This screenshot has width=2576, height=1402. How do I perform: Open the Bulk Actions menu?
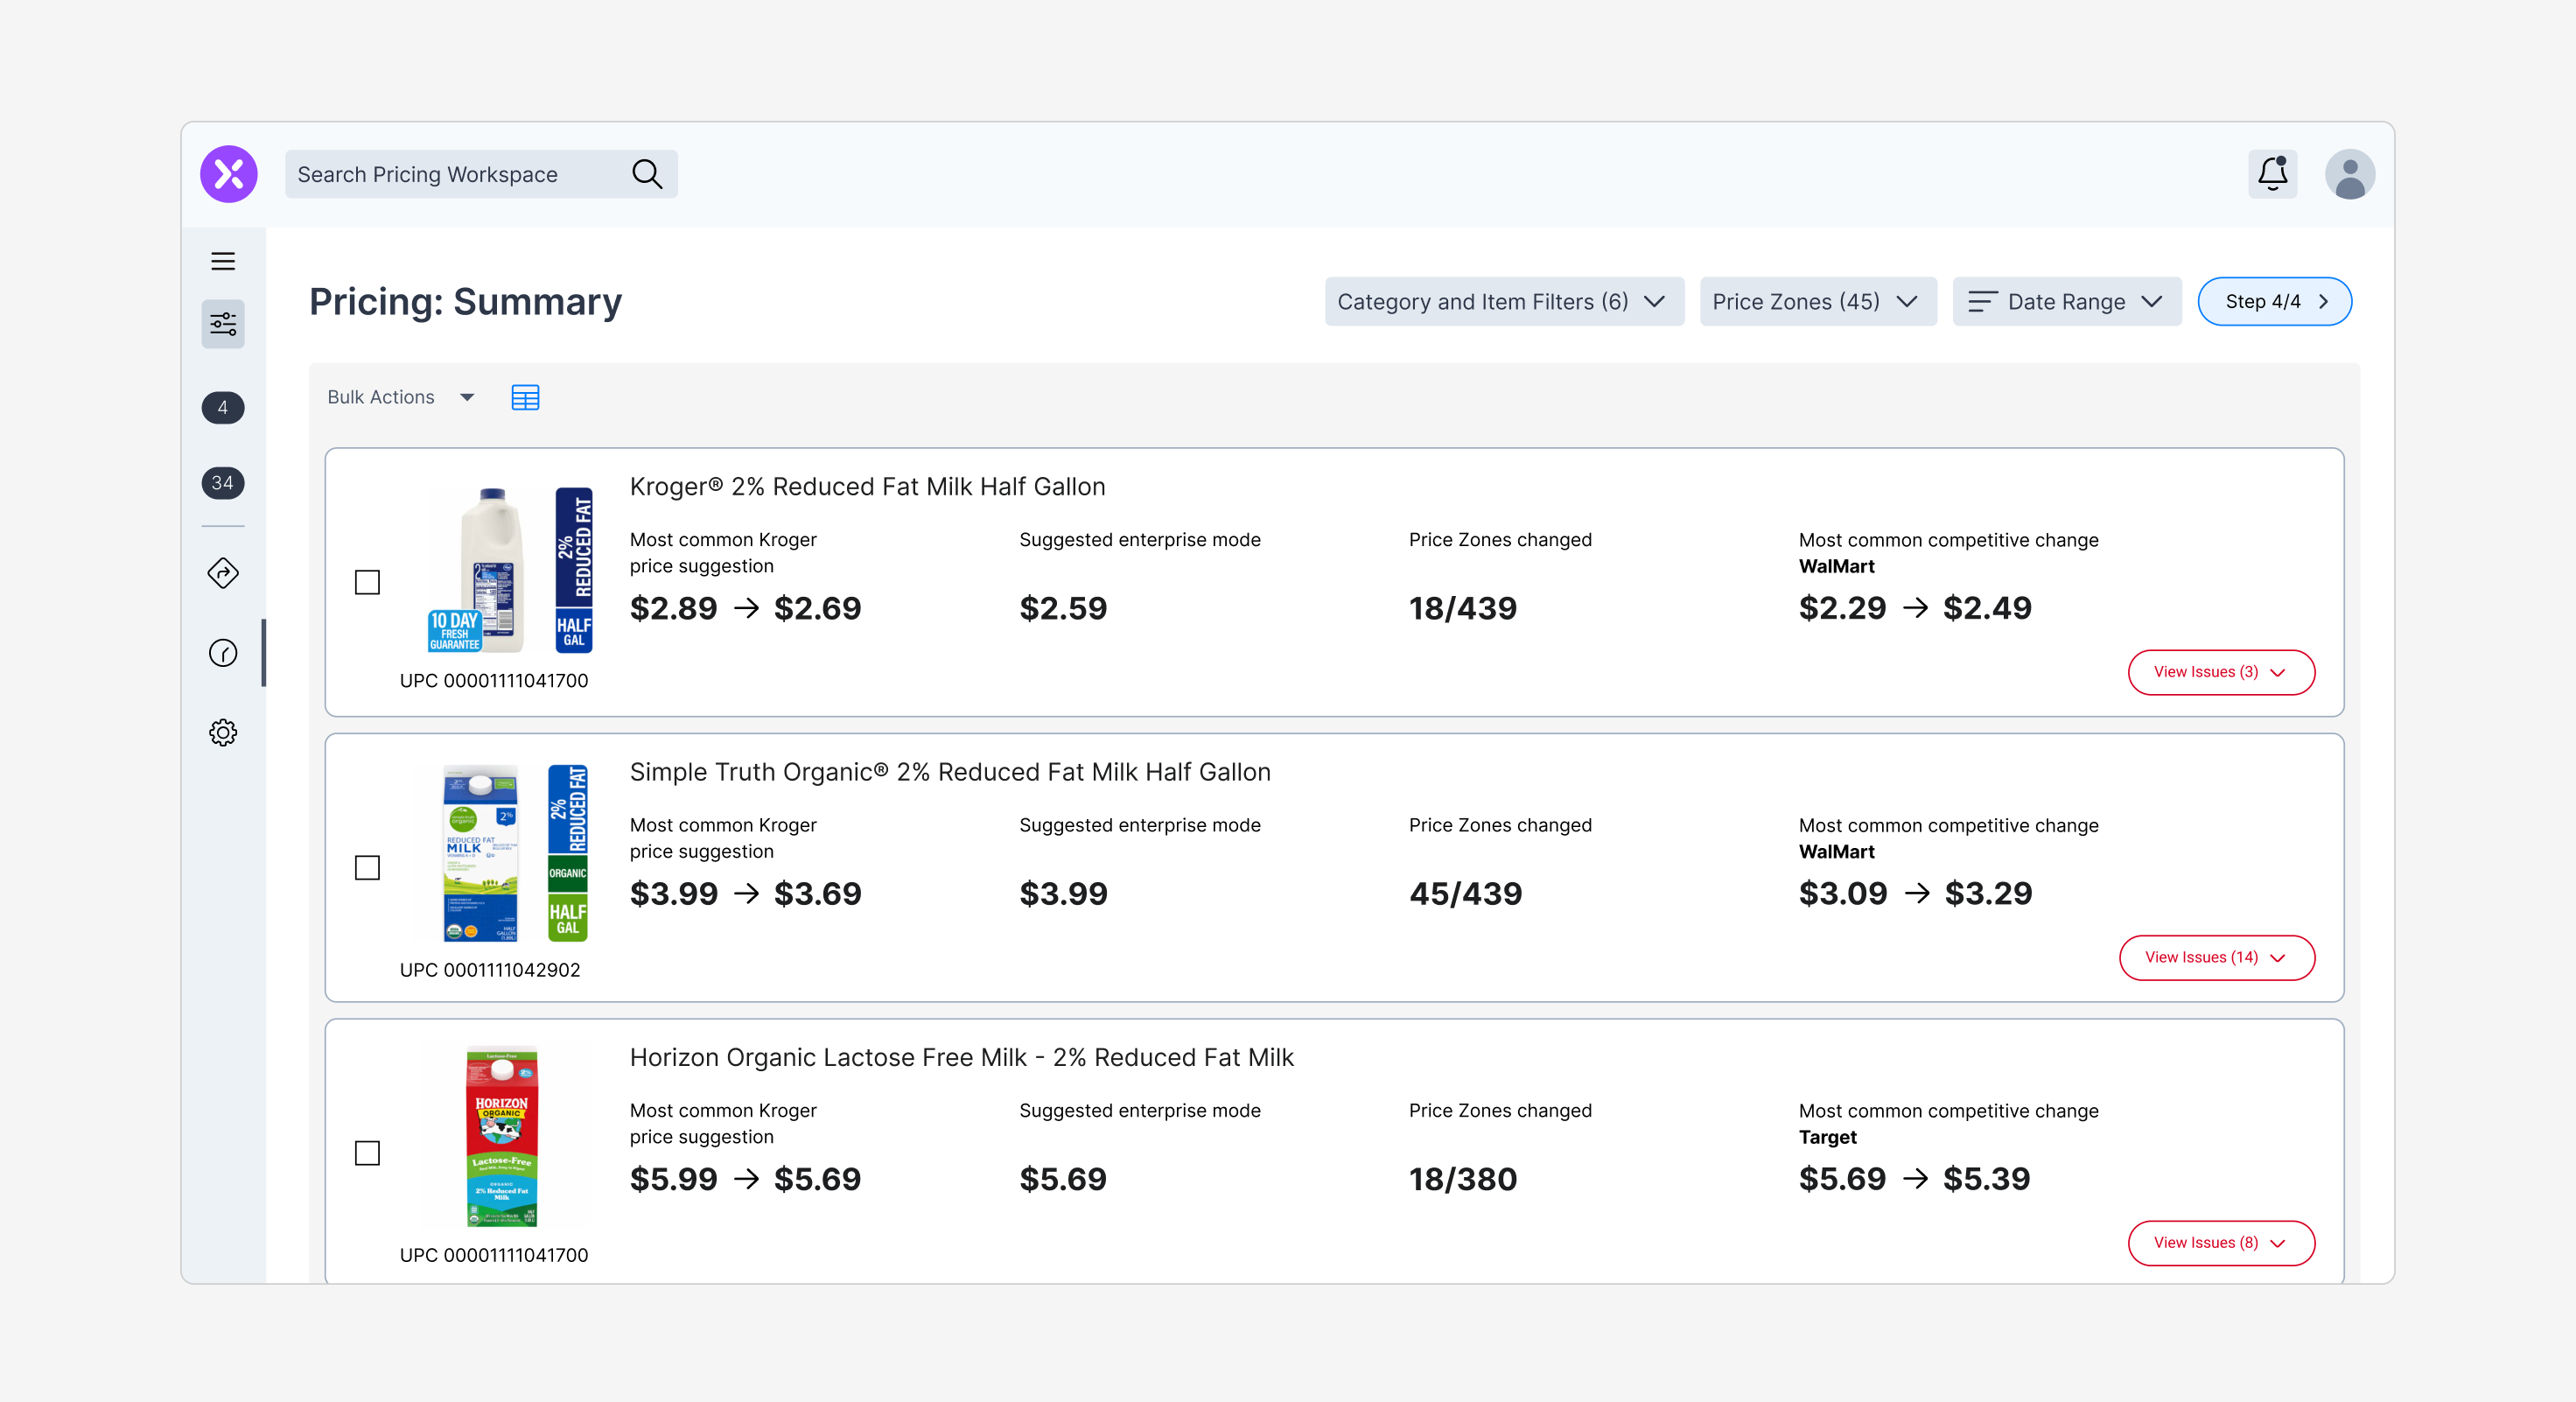(401, 397)
